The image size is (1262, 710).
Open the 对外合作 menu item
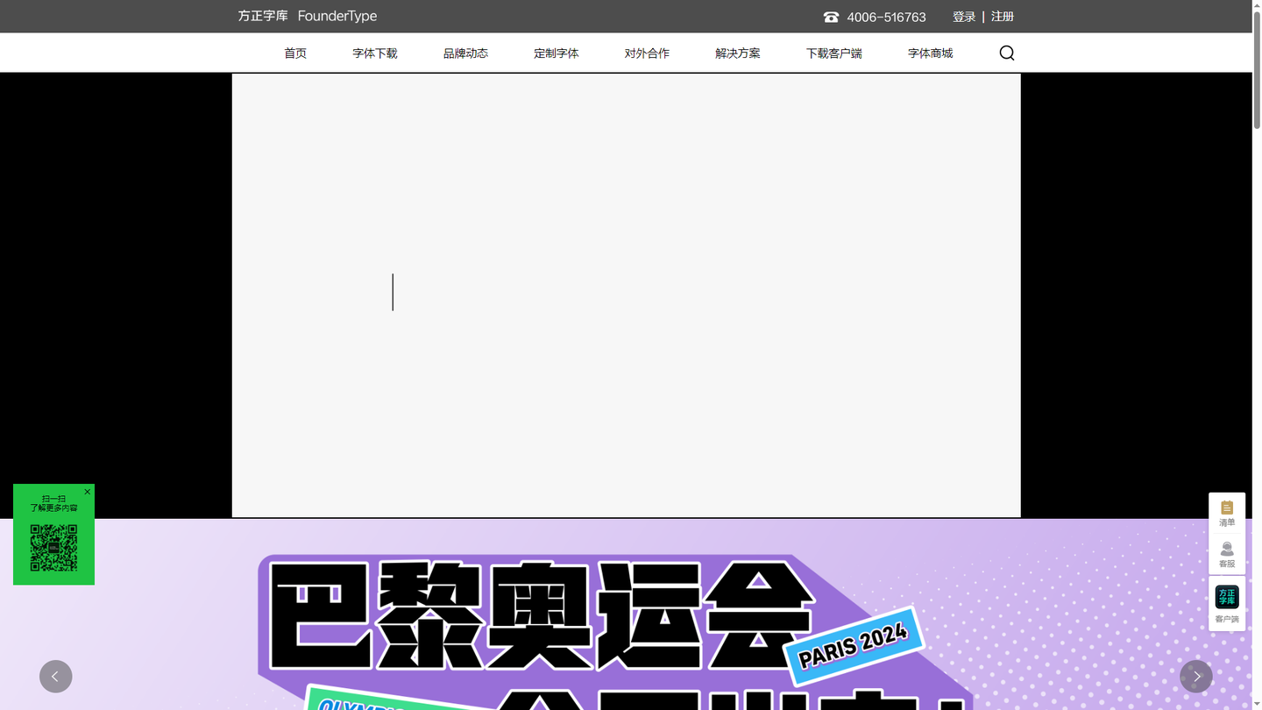647,53
